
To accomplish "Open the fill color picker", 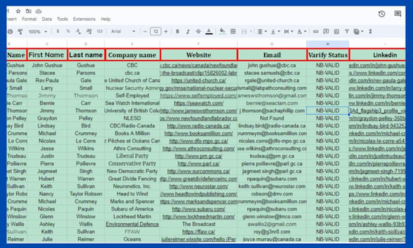I will point(222,32).
